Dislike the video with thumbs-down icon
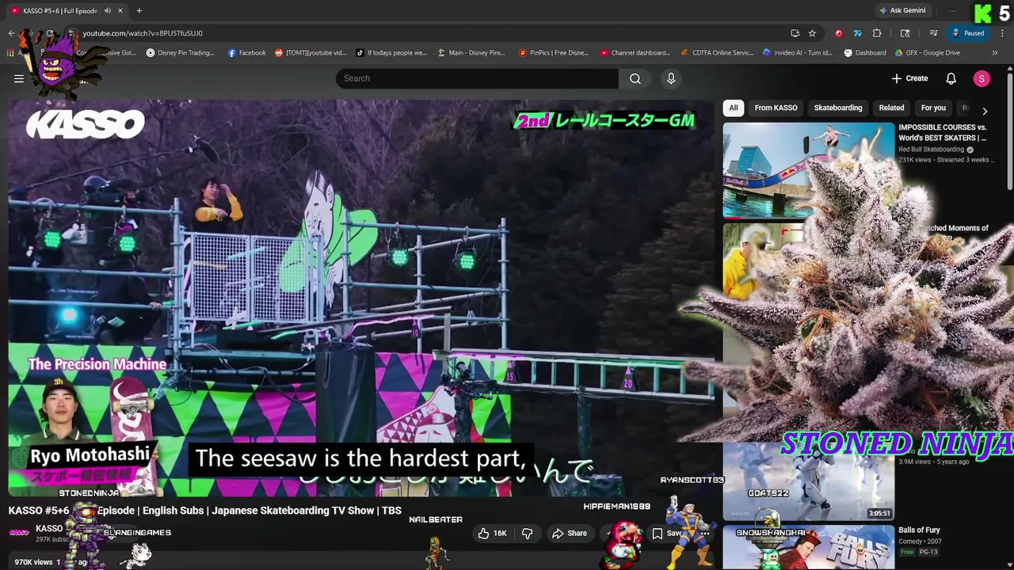The width and height of the screenshot is (1014, 570). point(527,534)
